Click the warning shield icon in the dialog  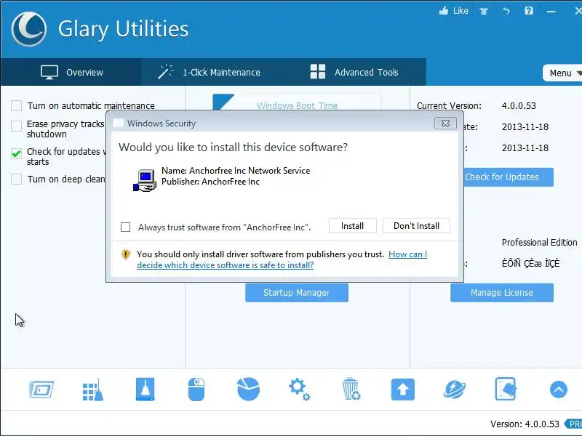point(126,254)
